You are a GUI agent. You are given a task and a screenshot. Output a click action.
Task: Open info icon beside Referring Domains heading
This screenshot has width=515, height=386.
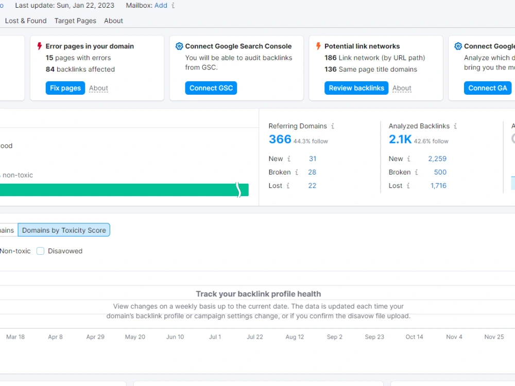pyautogui.click(x=333, y=126)
